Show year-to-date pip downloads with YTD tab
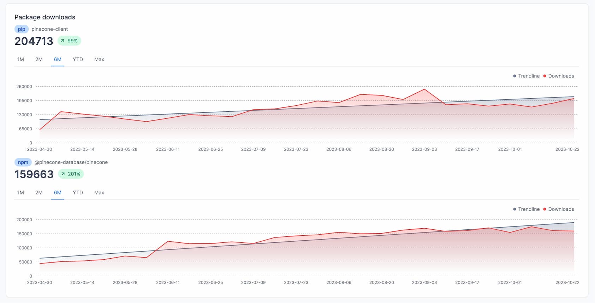This screenshot has width=595, height=303. (x=78, y=60)
